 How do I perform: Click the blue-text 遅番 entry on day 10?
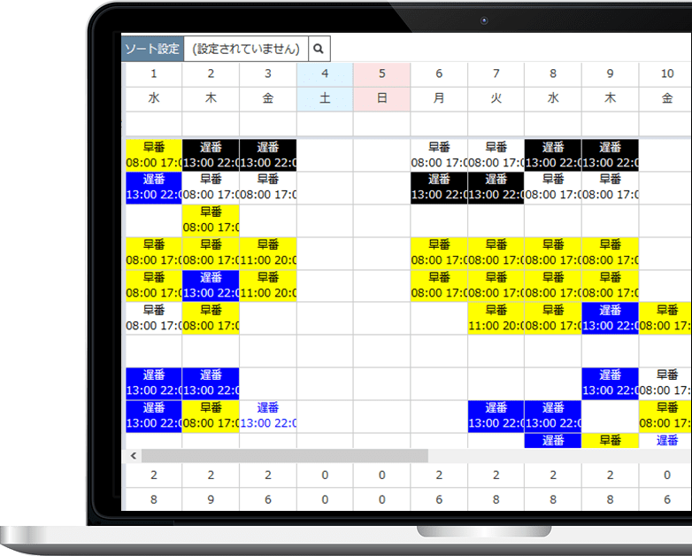(x=665, y=440)
